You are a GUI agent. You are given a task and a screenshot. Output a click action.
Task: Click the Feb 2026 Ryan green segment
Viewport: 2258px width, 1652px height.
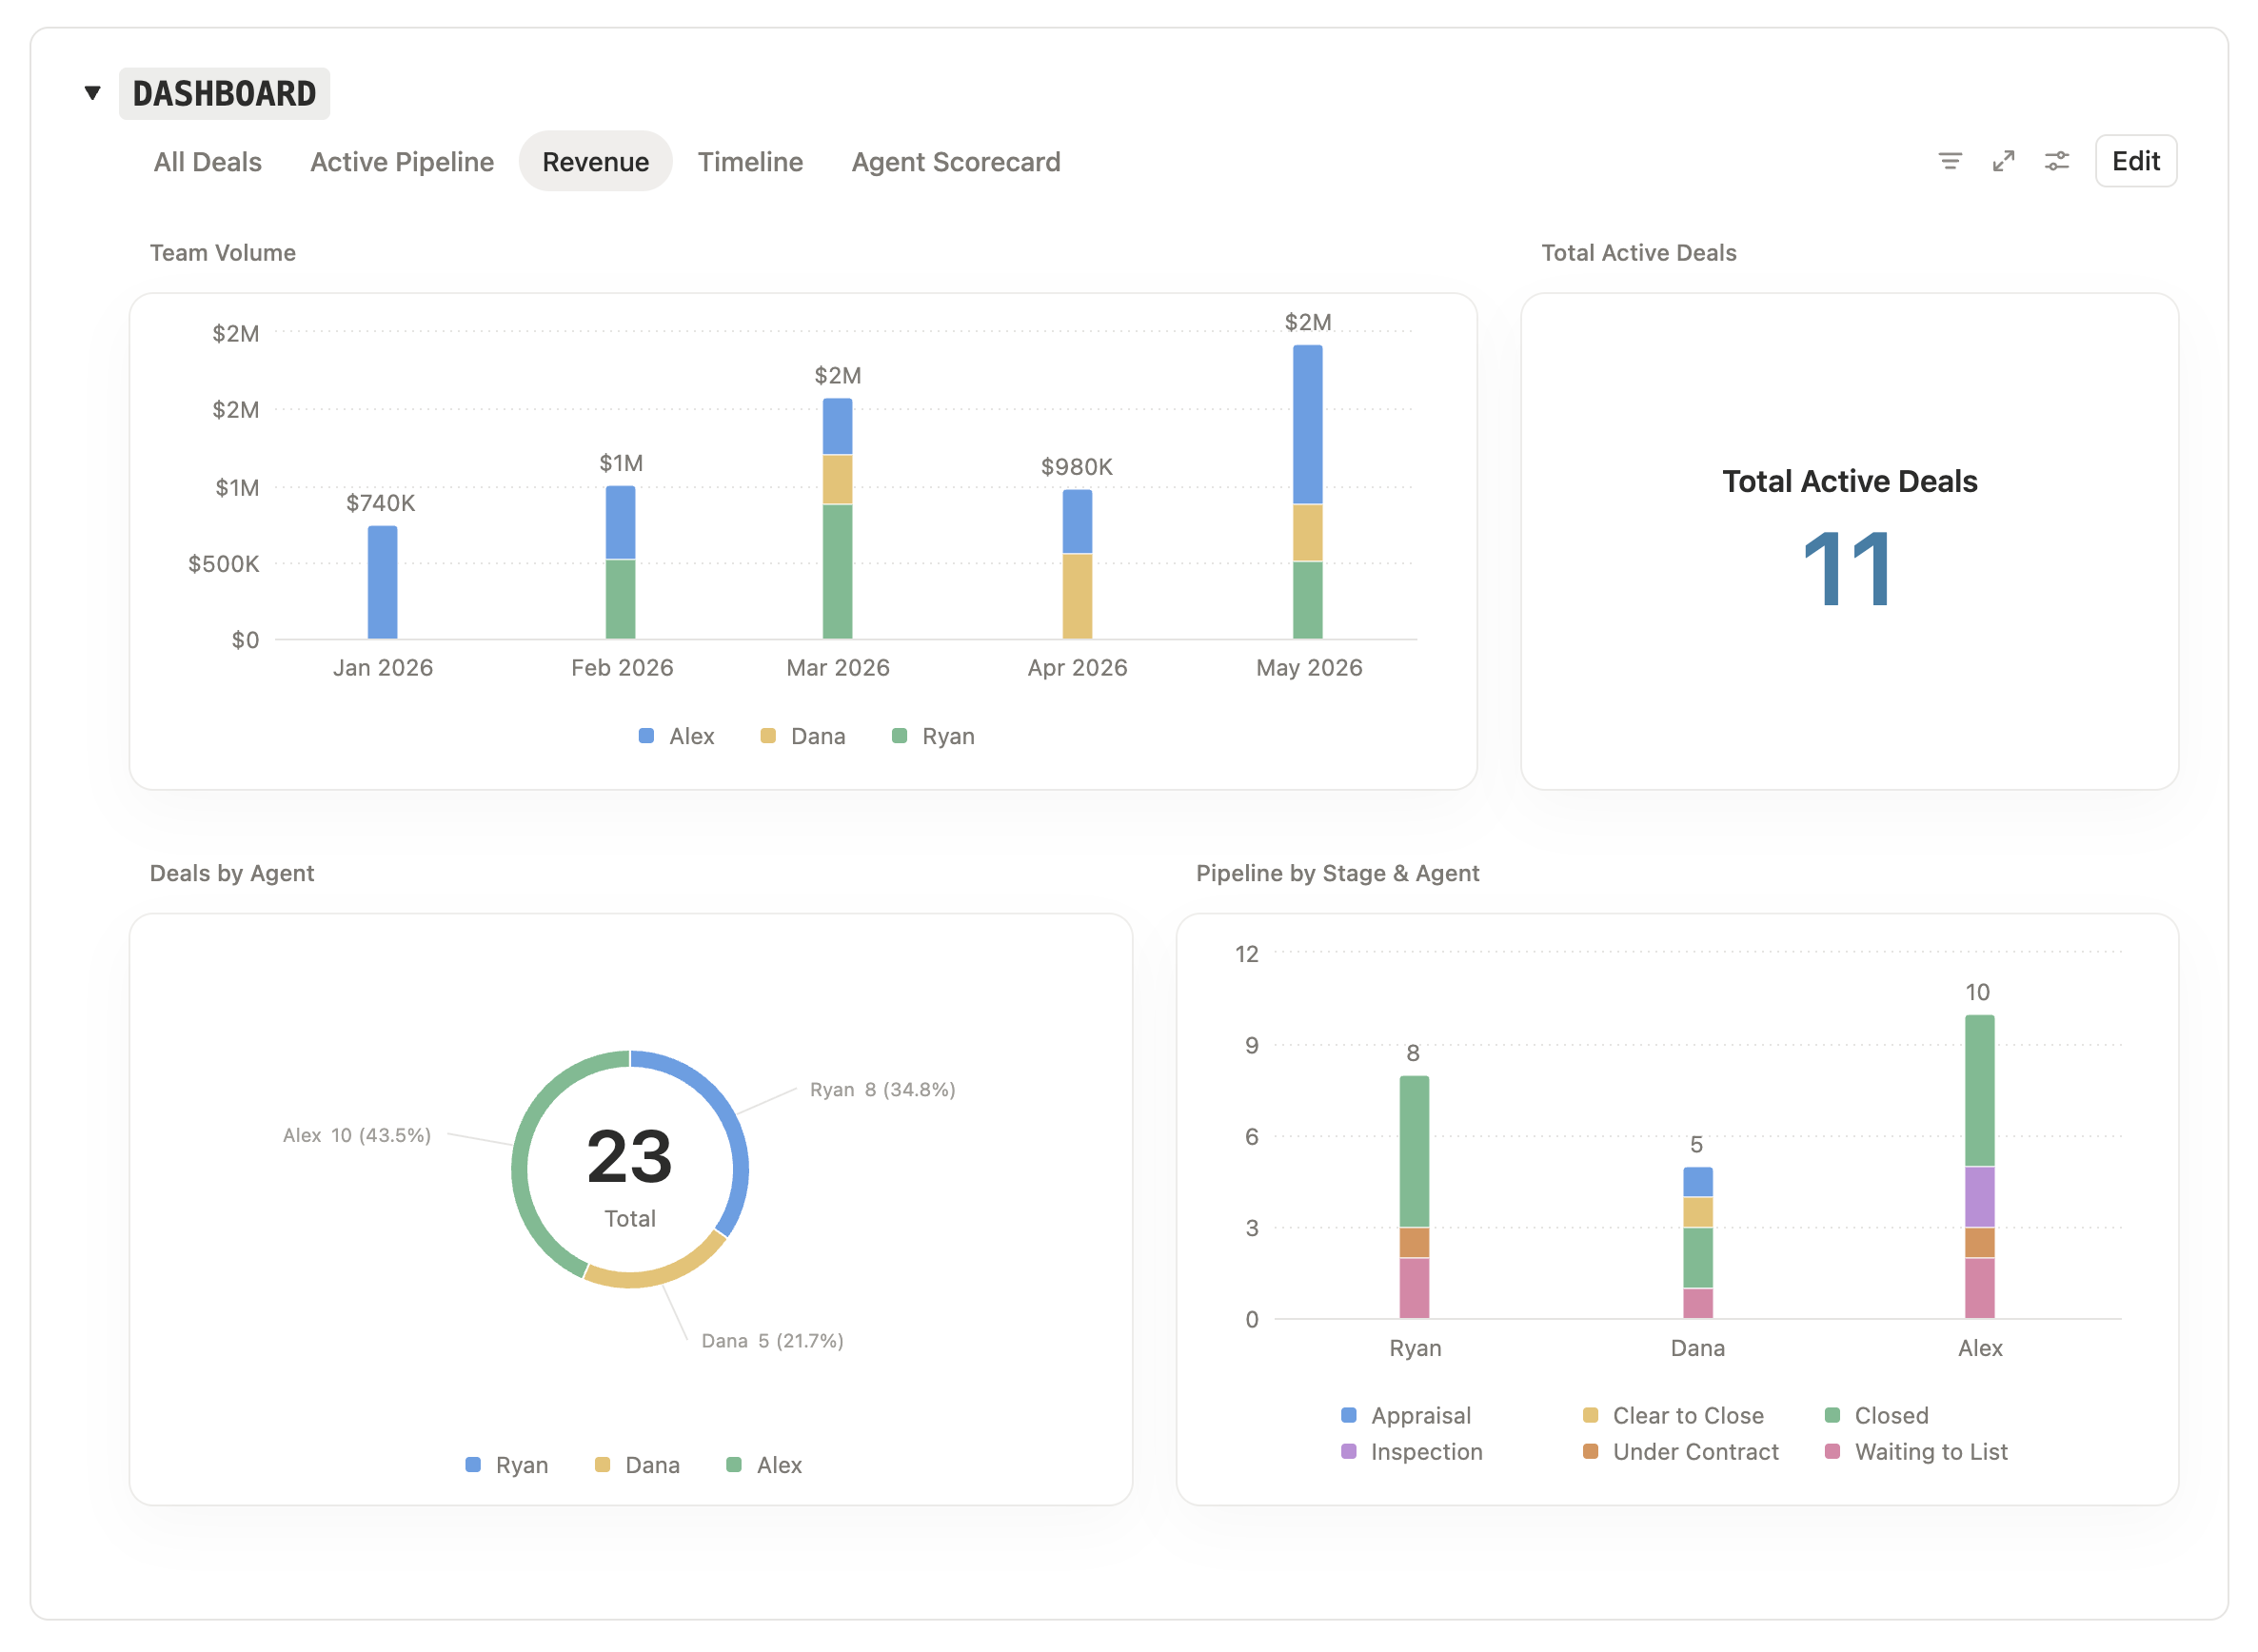click(621, 599)
